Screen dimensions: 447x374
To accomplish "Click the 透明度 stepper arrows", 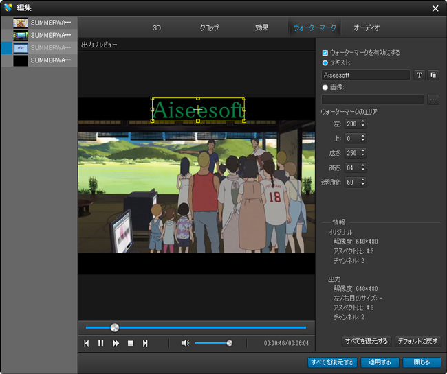I will (x=362, y=183).
